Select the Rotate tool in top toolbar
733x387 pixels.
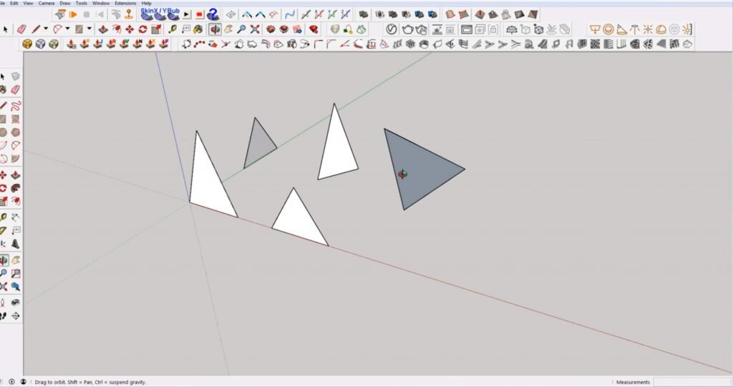tap(142, 29)
